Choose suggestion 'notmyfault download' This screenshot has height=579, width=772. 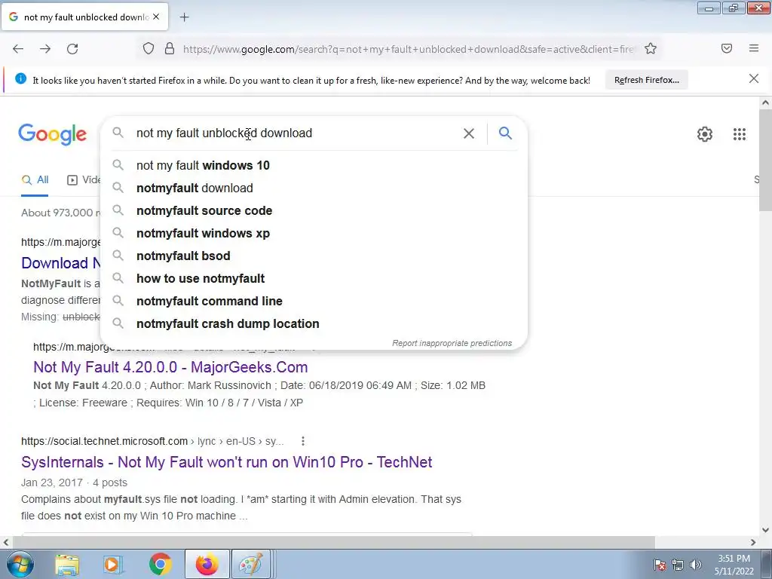(x=314, y=188)
